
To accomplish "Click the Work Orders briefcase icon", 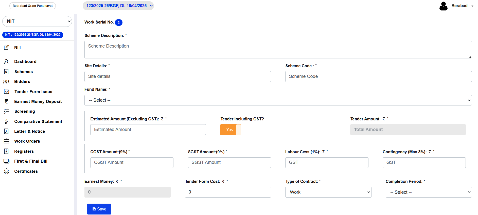I will click(6, 141).
